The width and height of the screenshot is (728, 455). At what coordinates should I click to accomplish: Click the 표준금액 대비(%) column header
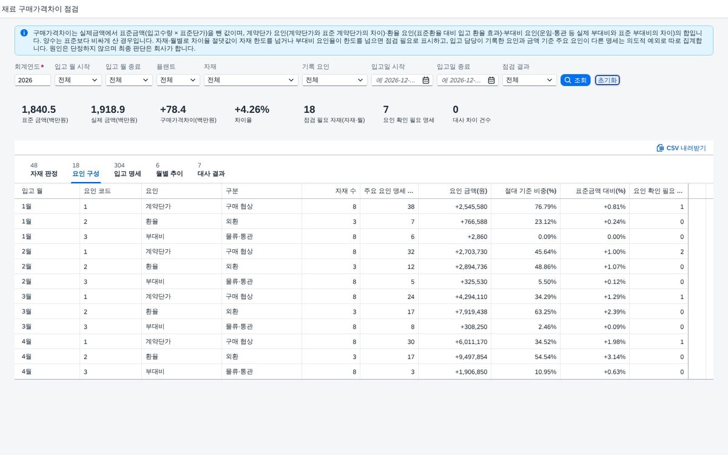[595, 190]
